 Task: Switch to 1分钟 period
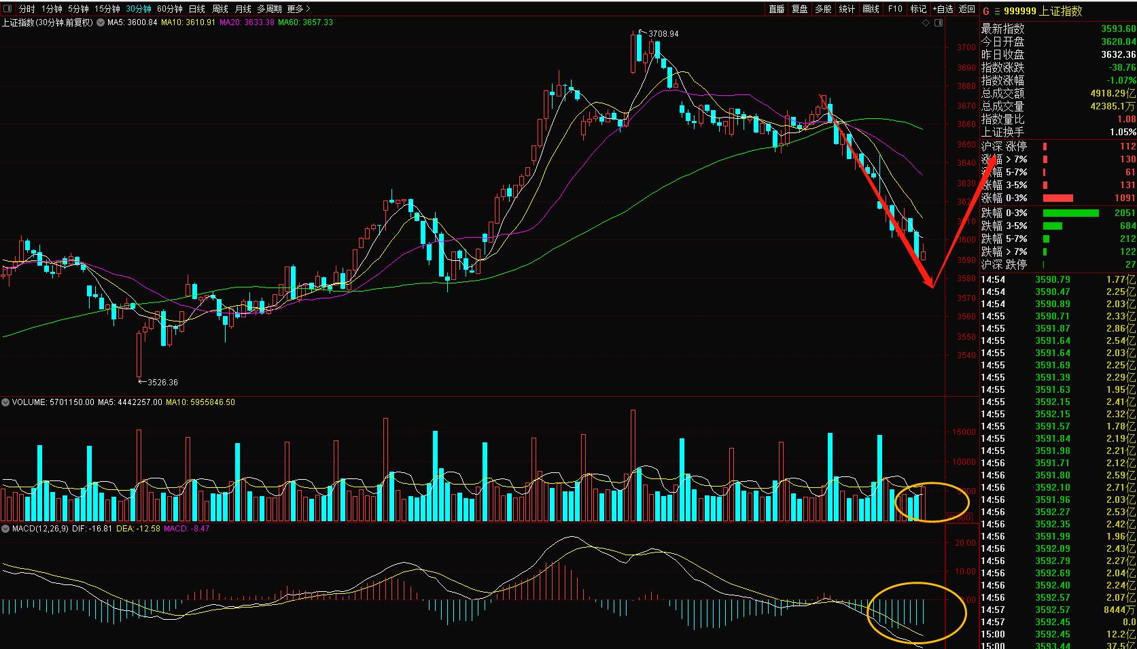coord(52,9)
